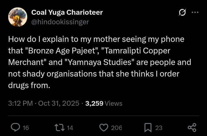The height and width of the screenshot is (136, 207).
Task: Click the reply count of 16
Action: tap(26, 128)
